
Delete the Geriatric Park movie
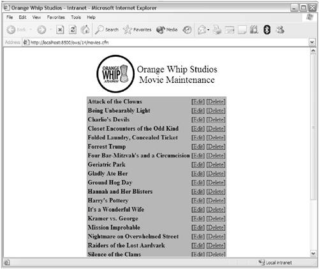click(x=216, y=164)
